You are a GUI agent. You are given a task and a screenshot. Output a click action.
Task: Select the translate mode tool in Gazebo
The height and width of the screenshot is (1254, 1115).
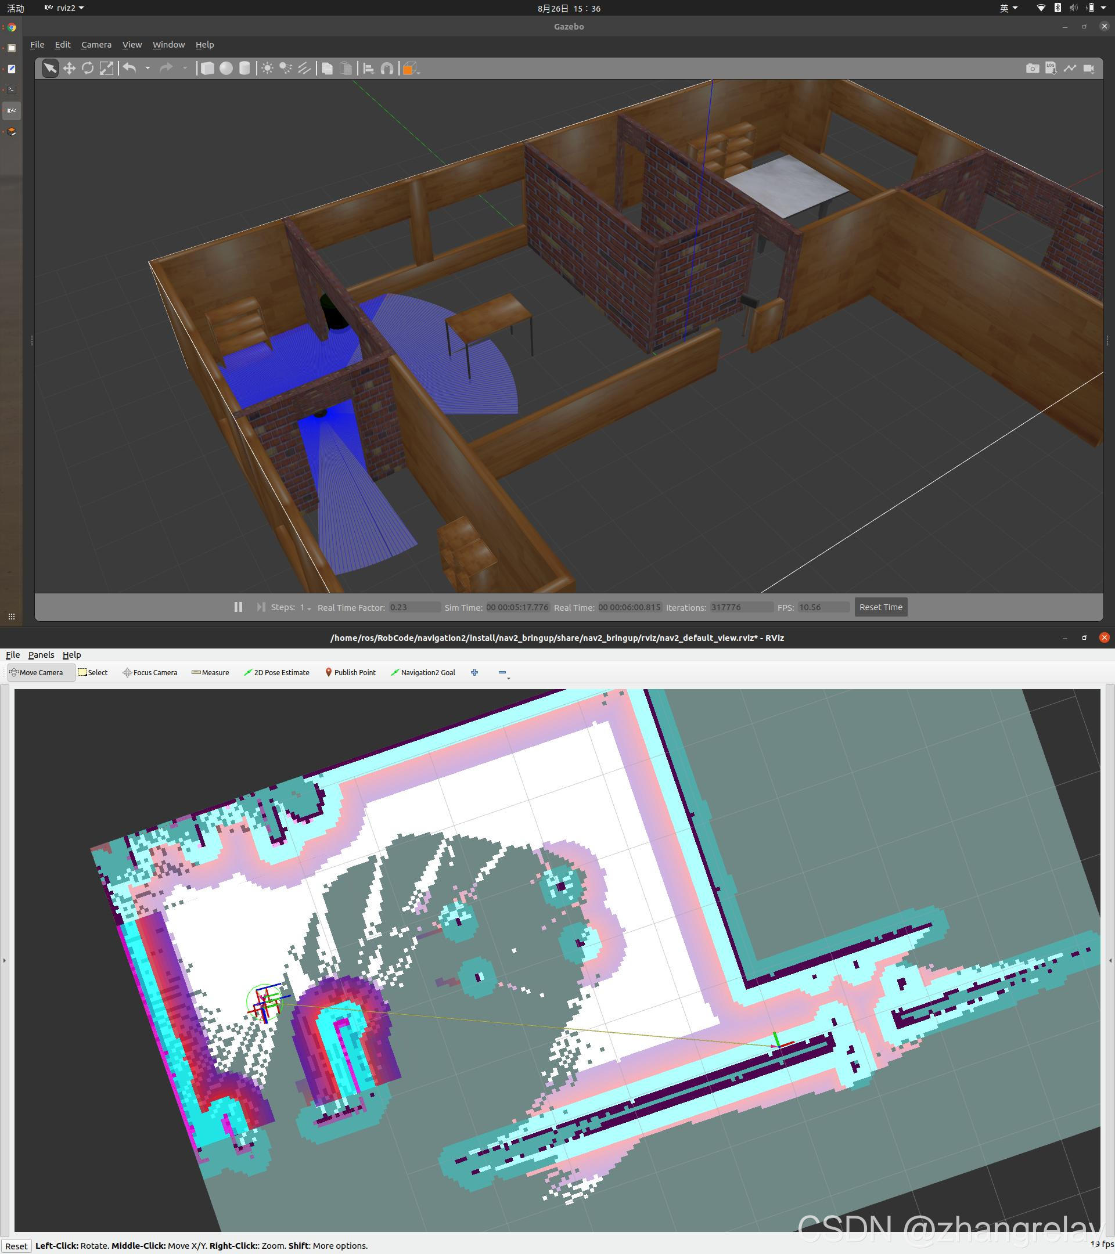click(69, 68)
